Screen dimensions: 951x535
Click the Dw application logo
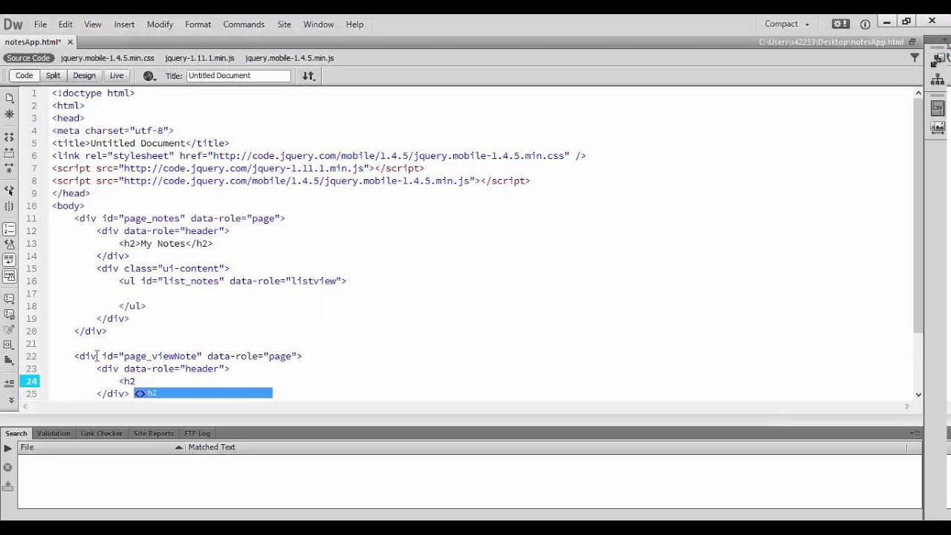[x=13, y=25]
